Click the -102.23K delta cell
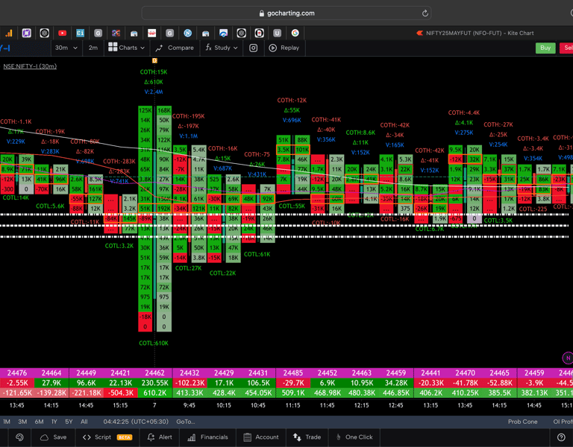The width and height of the screenshot is (573, 447). (190, 383)
